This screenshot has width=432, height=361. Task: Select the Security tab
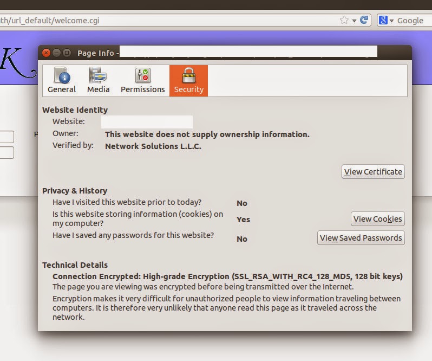(188, 81)
